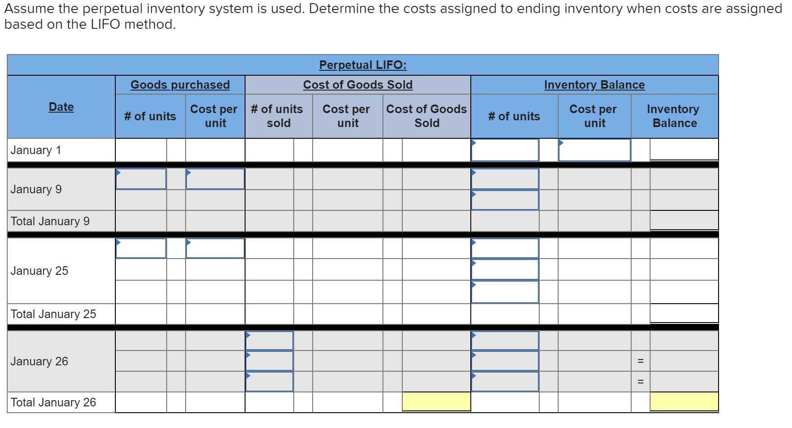Select second January 9 inventory units field

coord(505,200)
